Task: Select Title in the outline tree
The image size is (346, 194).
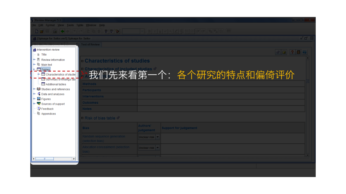Action: point(44,55)
